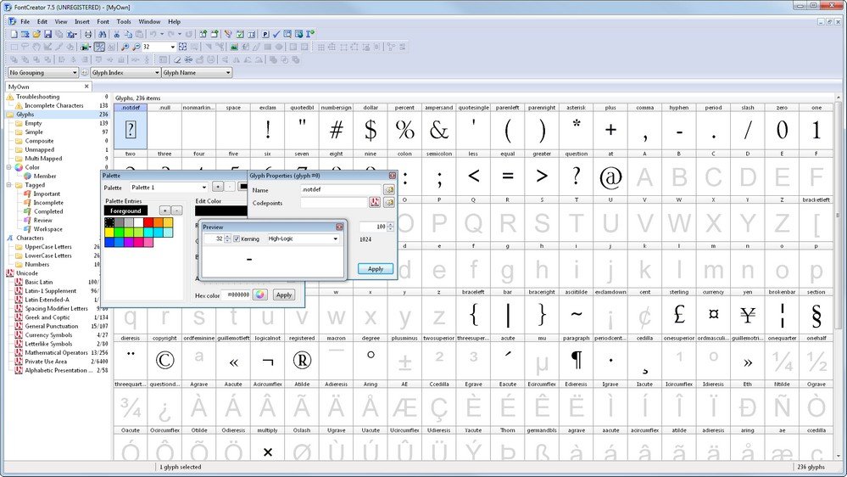The image size is (847, 477).
Task: Select the Completed tag item
Action: [48, 211]
